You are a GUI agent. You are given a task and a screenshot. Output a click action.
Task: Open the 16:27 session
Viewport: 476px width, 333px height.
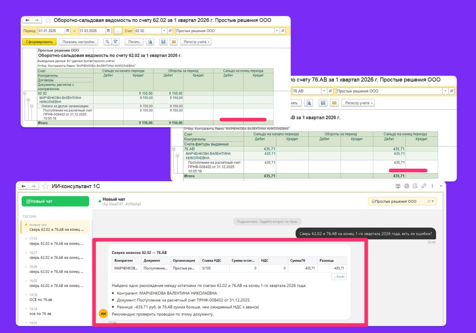tap(55, 255)
